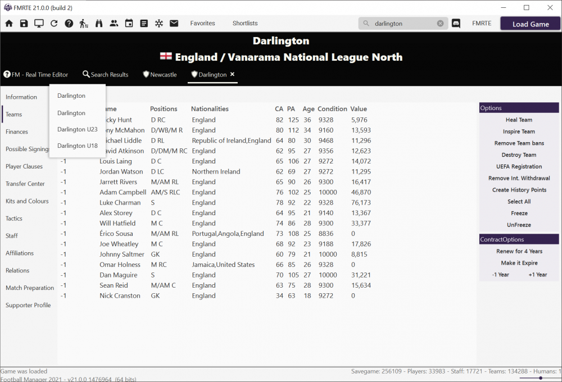Click the Select All option
Screen dimensions: 562x382
(519, 202)
